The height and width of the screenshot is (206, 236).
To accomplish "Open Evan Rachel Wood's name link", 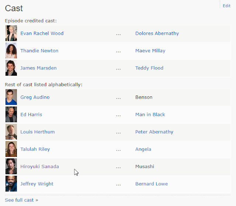I will (42, 33).
